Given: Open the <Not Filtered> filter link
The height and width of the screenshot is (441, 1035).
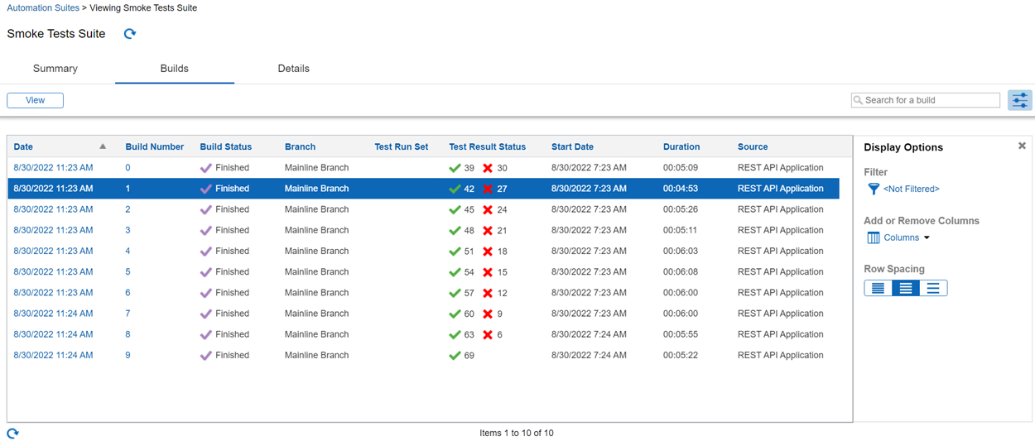Looking at the screenshot, I should click(x=911, y=189).
